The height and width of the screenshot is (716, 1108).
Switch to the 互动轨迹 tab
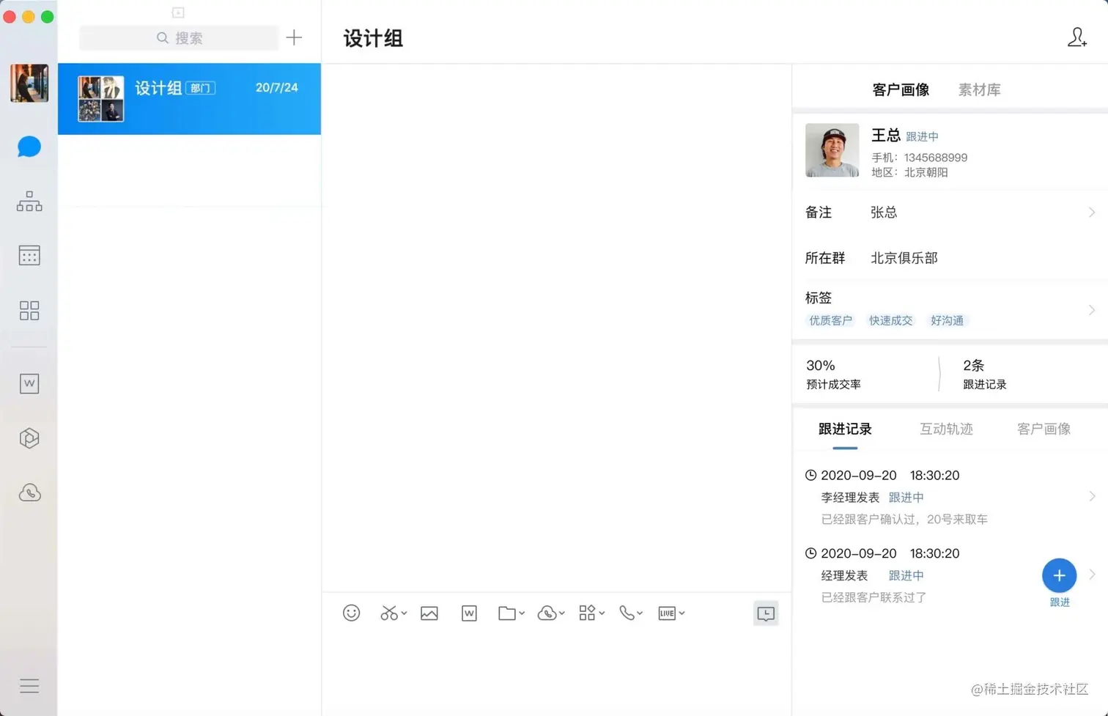(945, 429)
